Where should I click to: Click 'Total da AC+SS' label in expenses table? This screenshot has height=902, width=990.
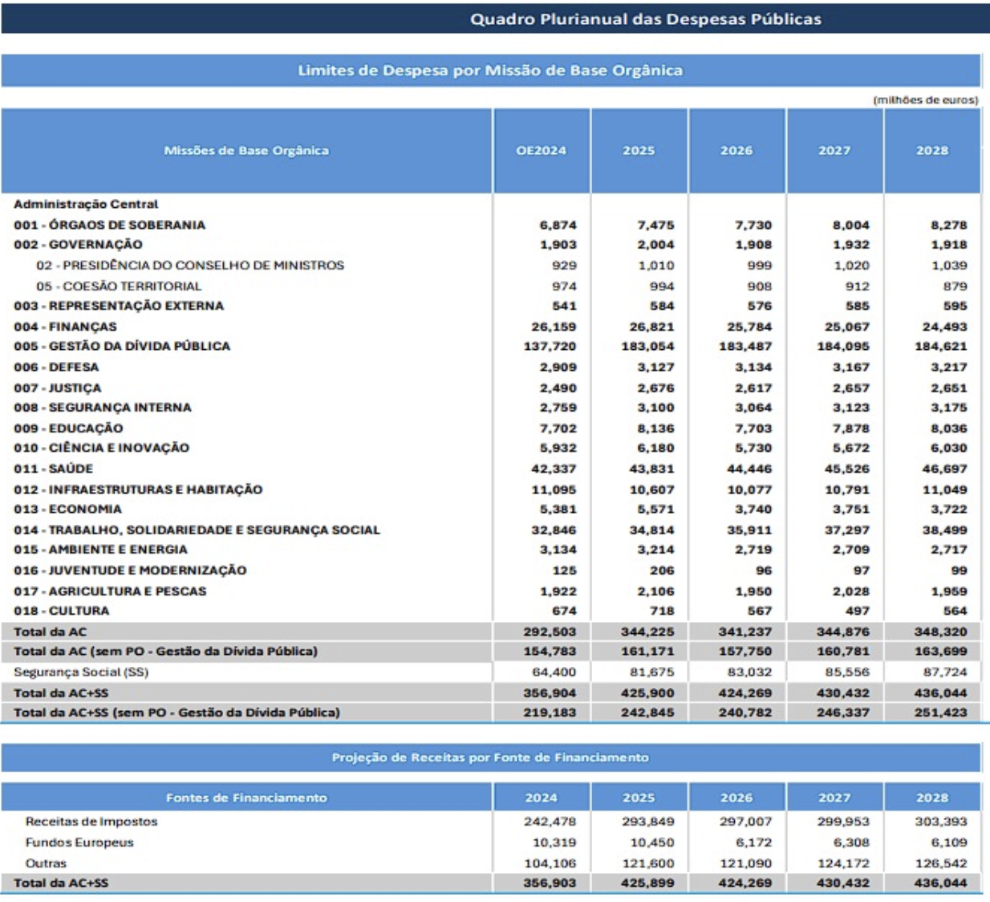61,693
